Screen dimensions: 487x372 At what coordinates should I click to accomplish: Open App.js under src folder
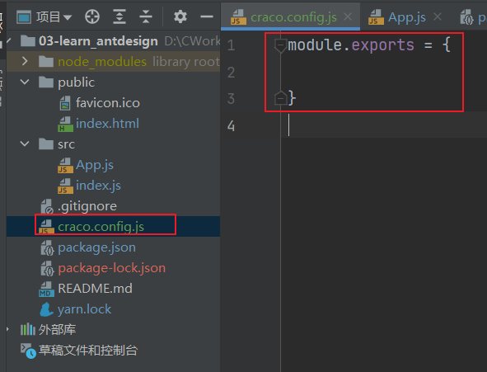click(x=95, y=165)
